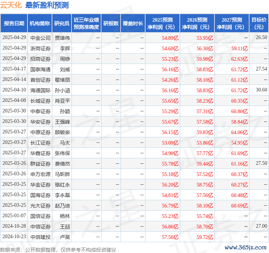
Task: Click target price 30.60
Action: [x=261, y=90]
